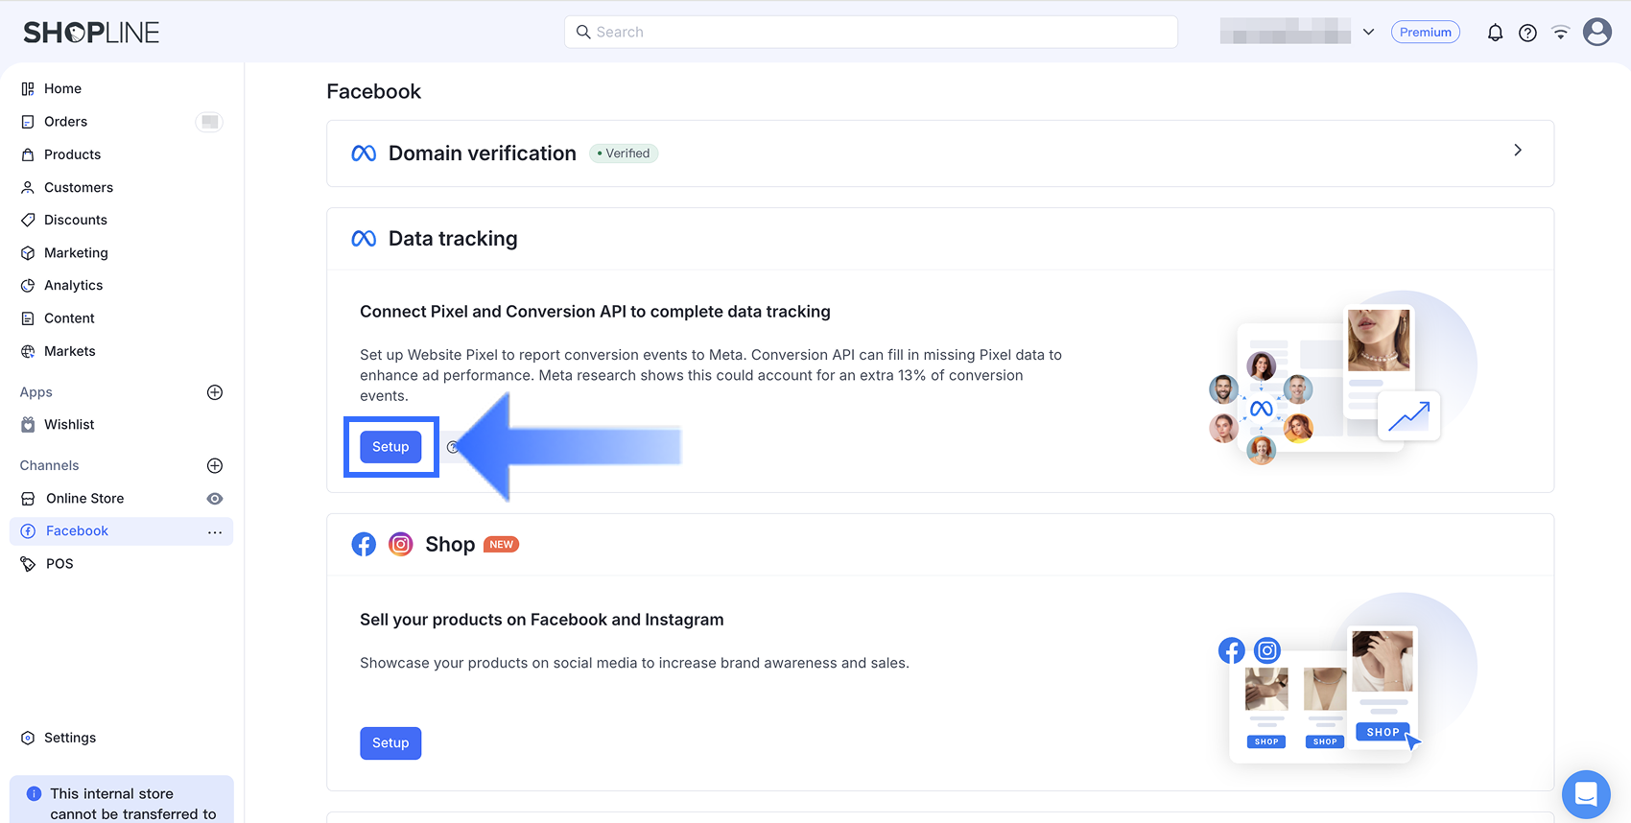Click the Meta logo beside Domain verification

tap(364, 153)
